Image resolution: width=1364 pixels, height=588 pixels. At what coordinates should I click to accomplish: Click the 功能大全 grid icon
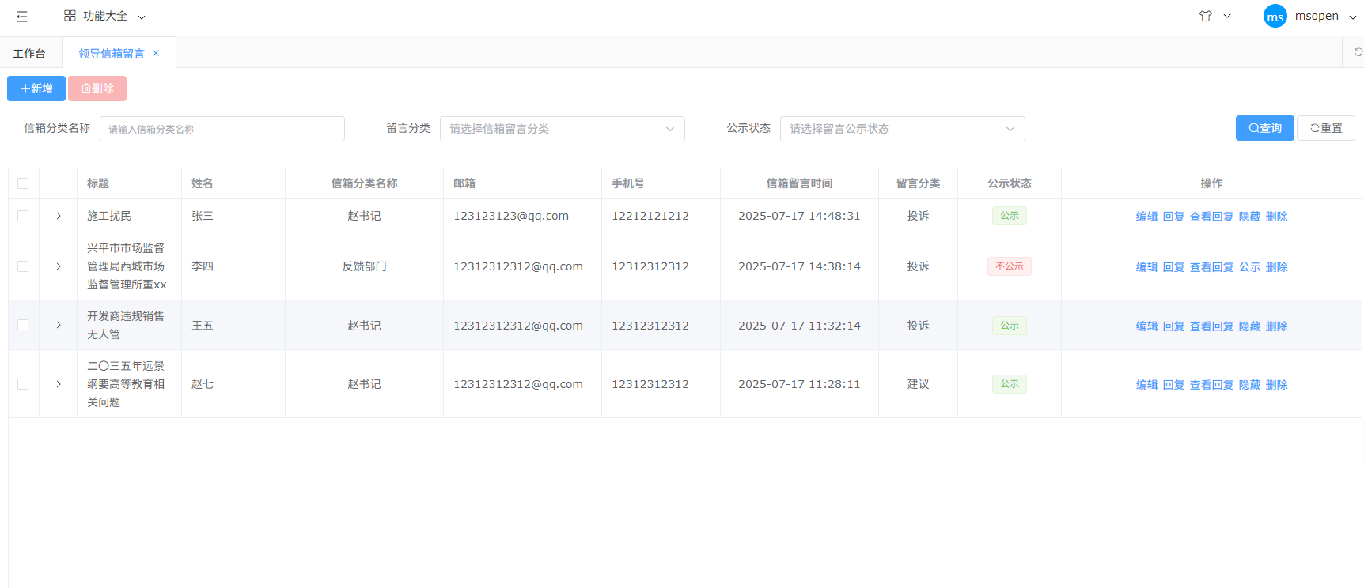[70, 16]
